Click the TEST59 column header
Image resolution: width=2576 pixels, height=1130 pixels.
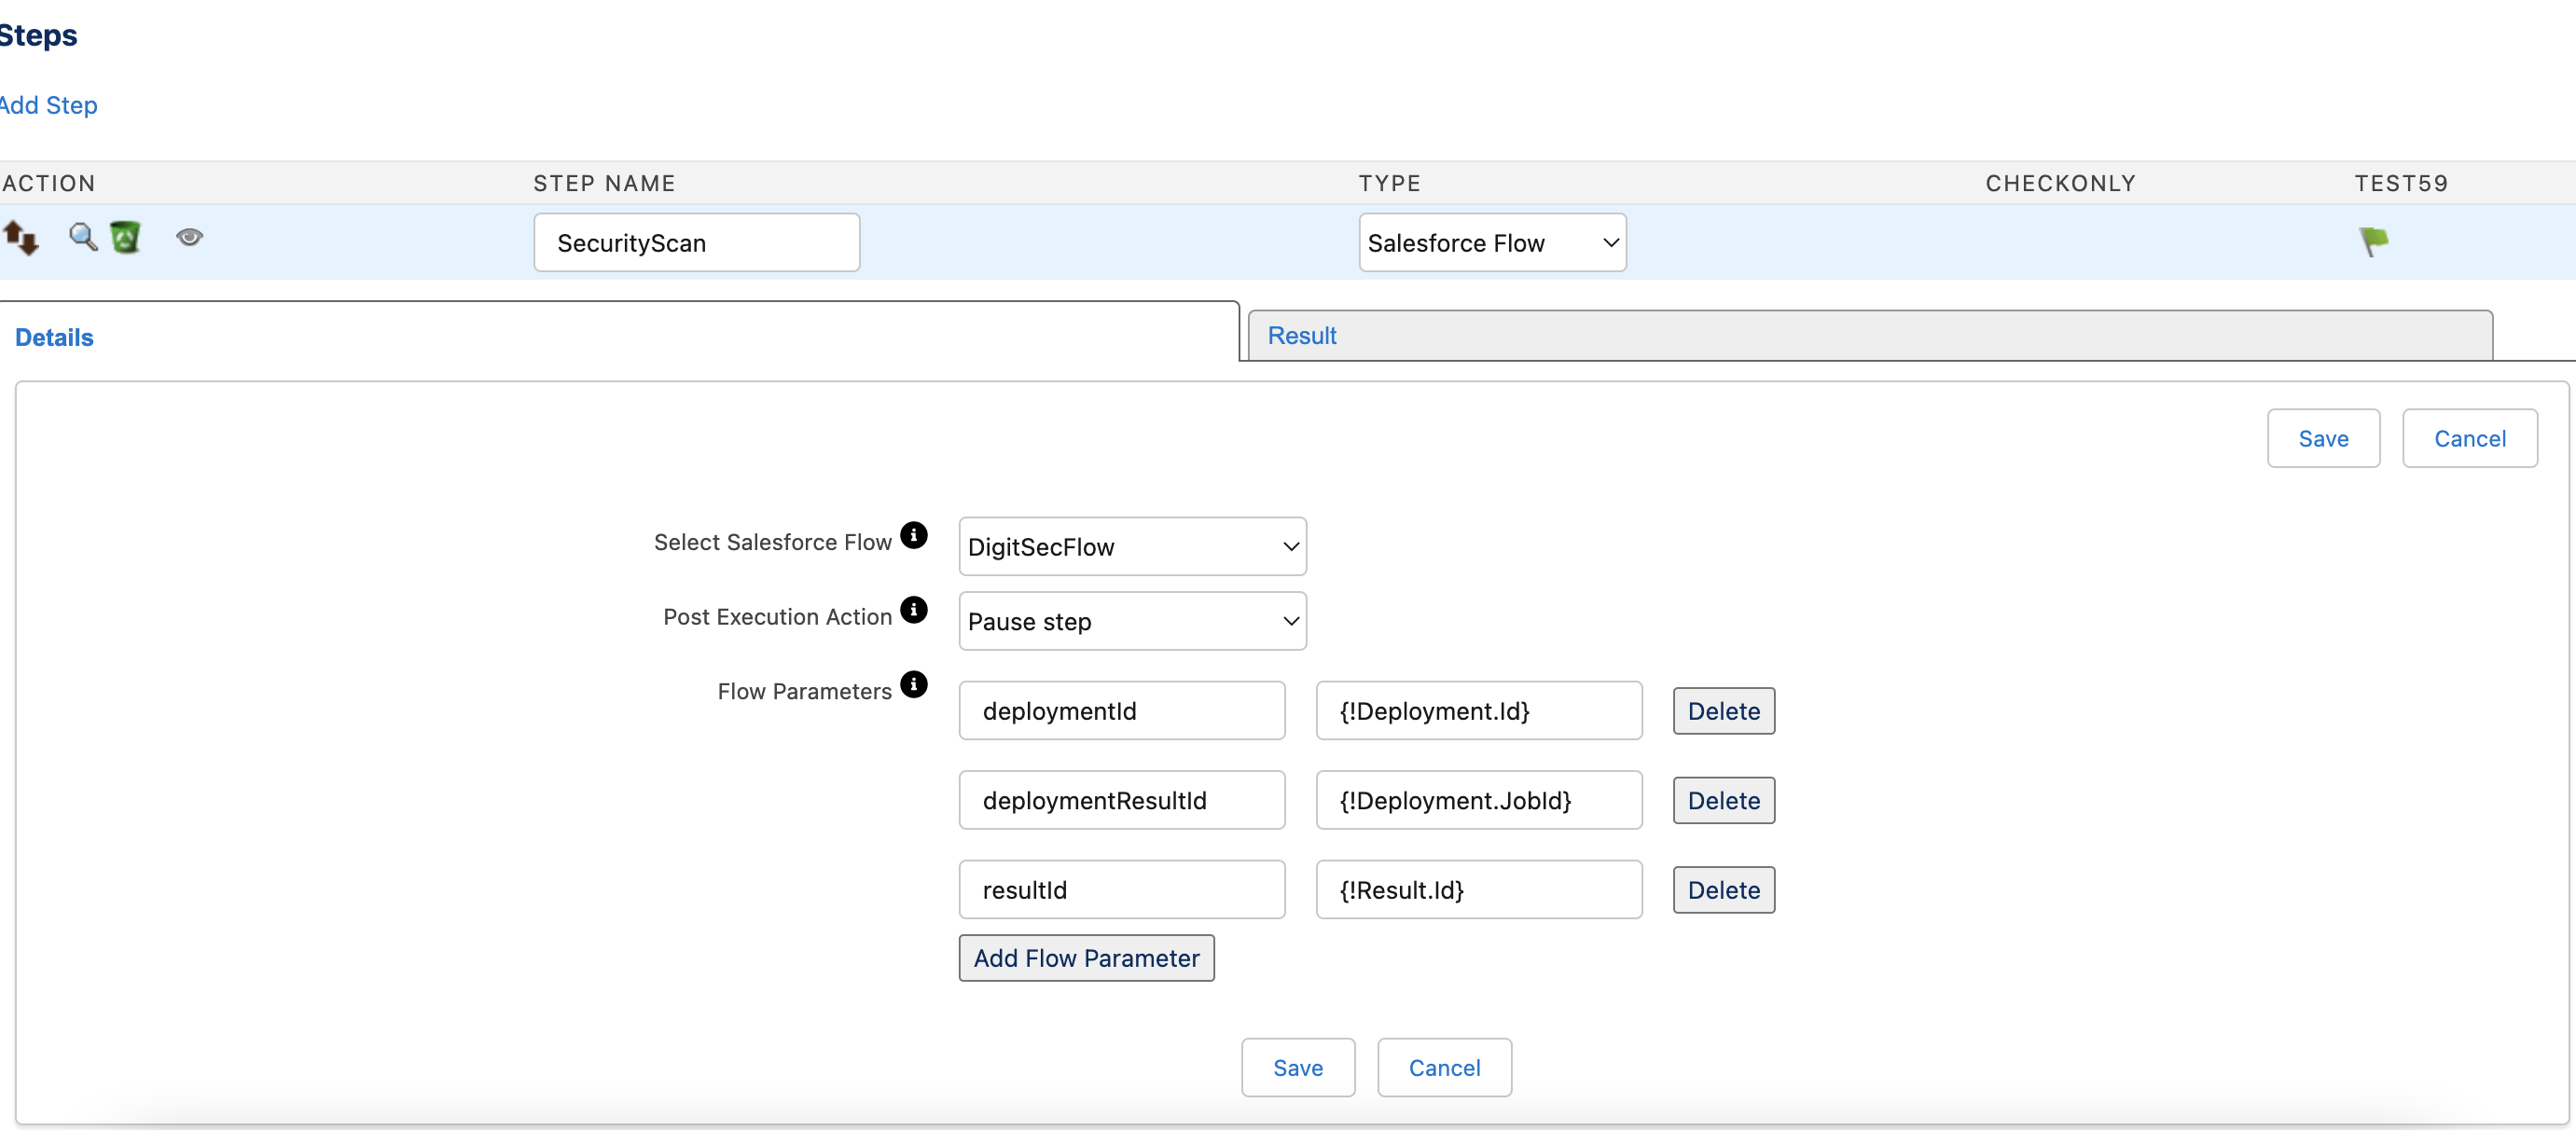2401,183
